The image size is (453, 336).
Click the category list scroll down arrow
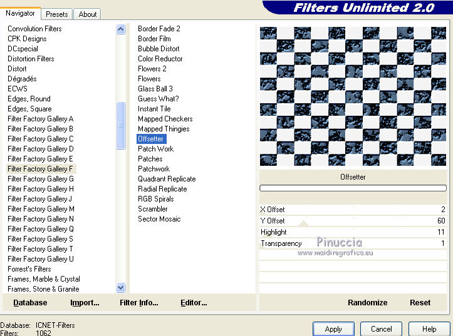tap(121, 288)
